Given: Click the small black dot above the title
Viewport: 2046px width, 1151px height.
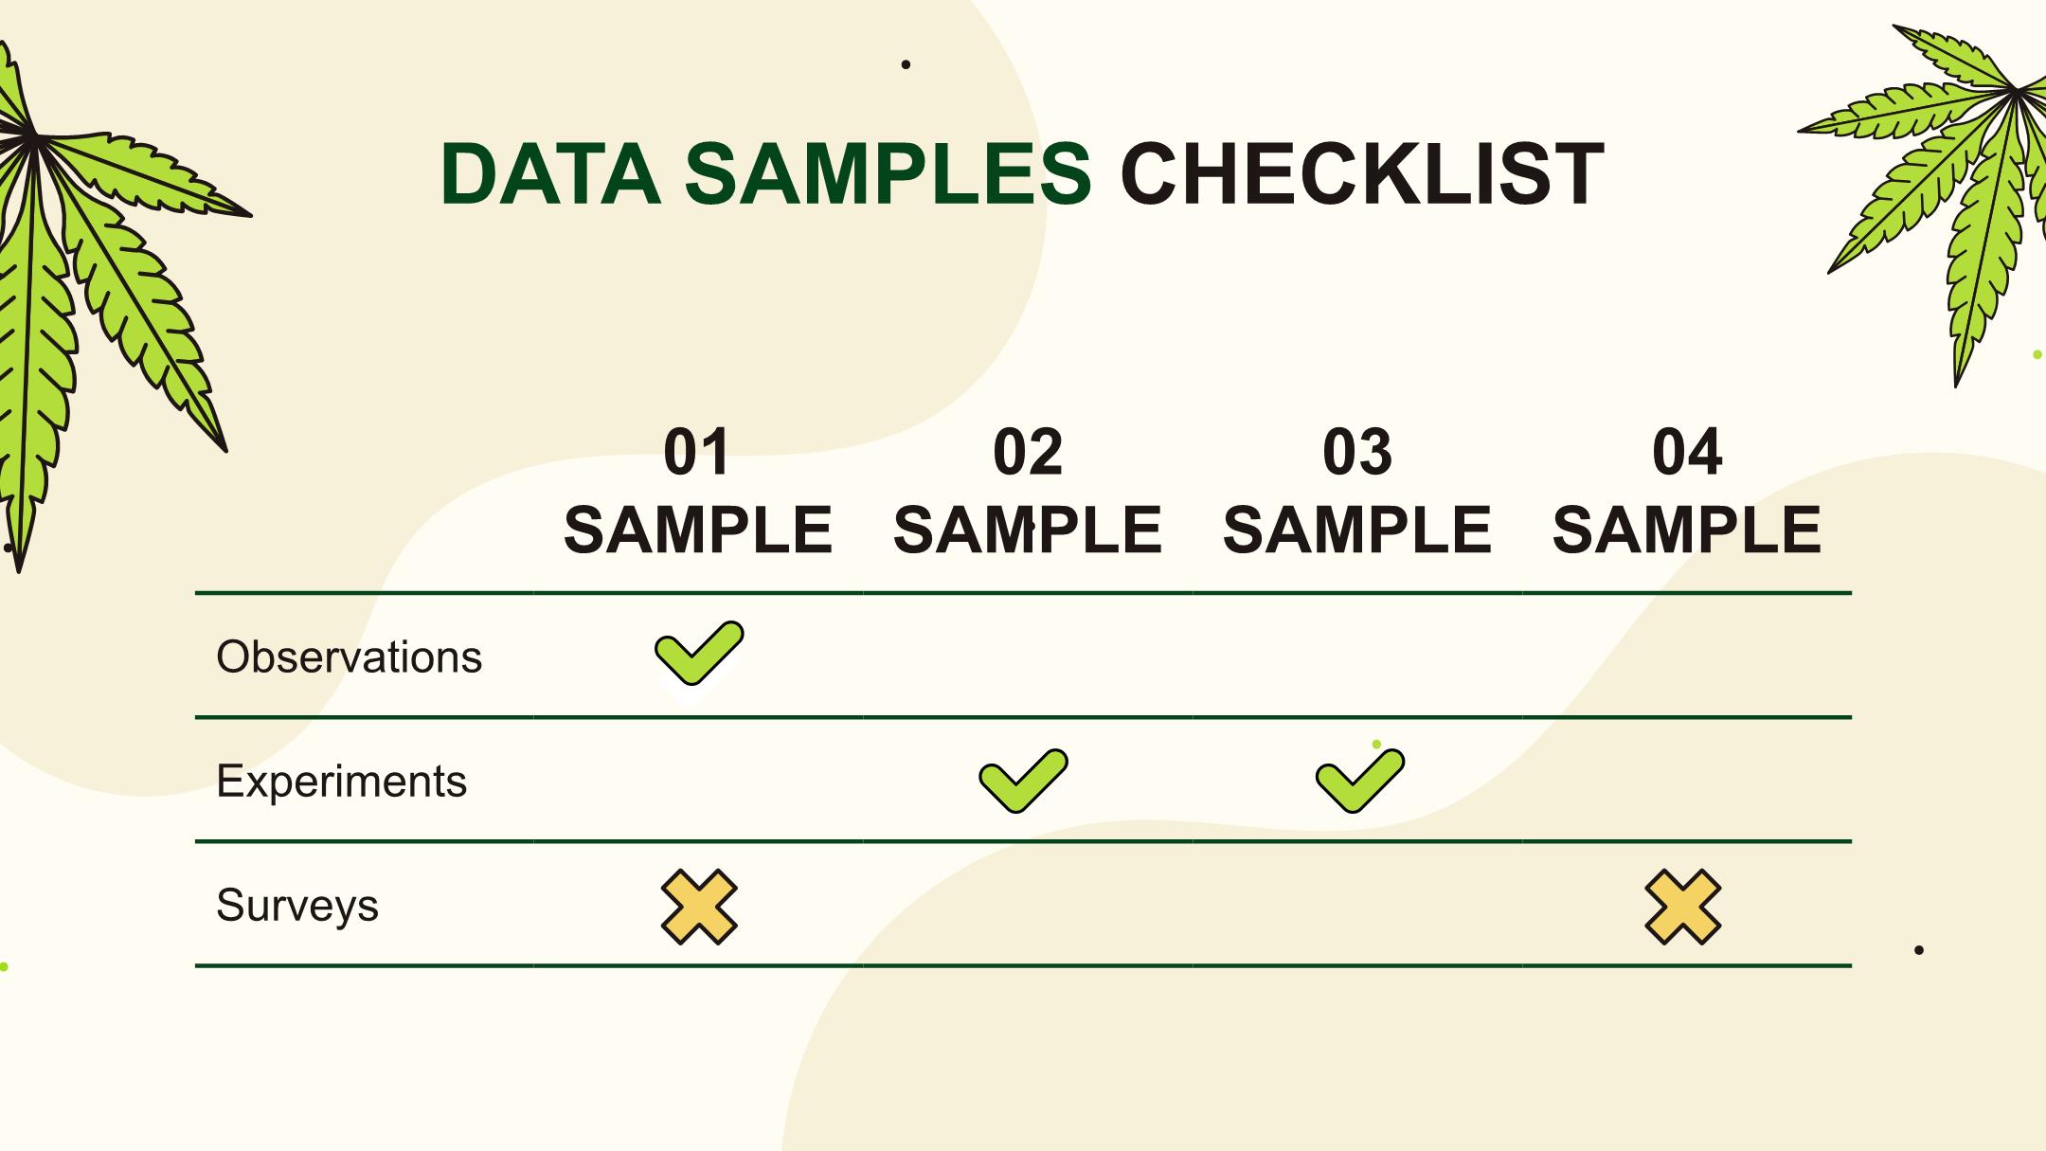Looking at the screenshot, I should coord(906,64).
